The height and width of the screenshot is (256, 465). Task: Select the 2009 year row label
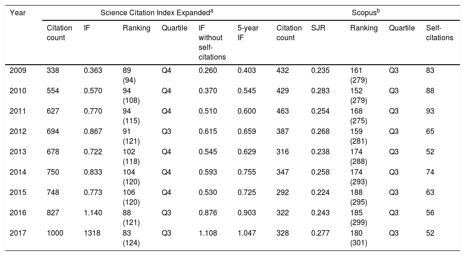pos(17,70)
